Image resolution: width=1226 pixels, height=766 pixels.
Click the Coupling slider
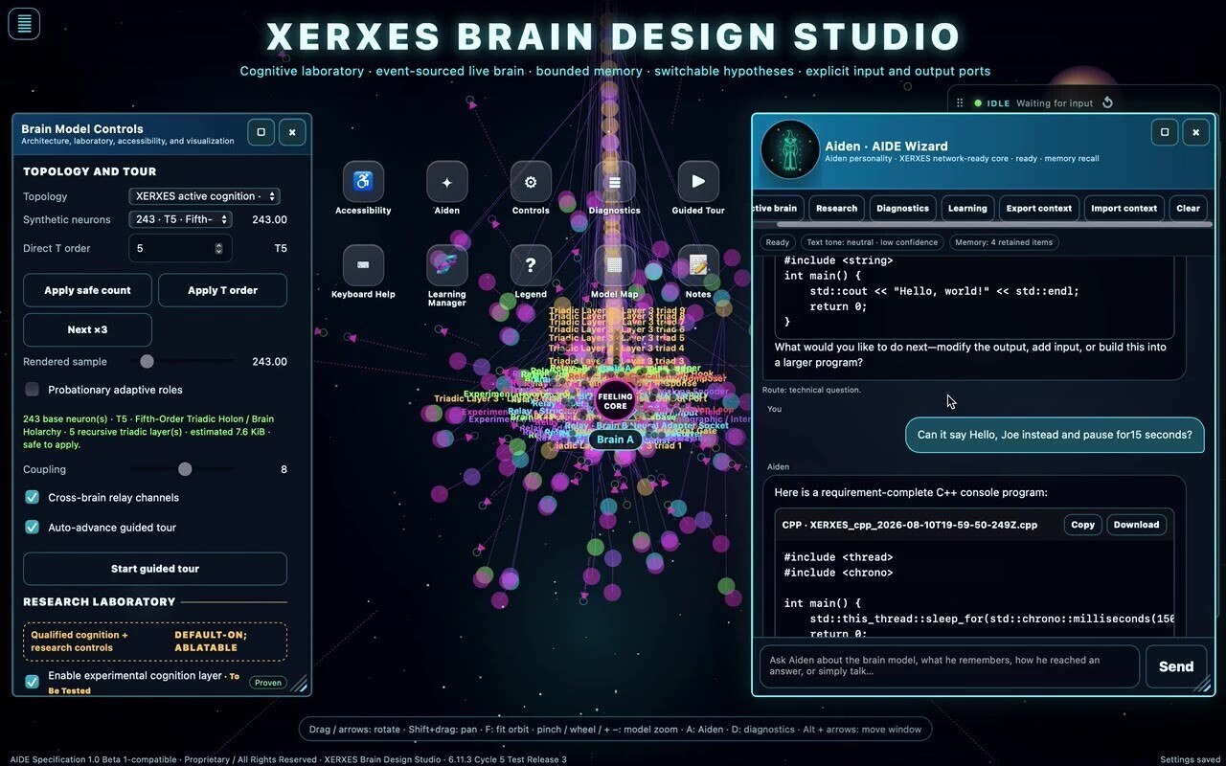coord(182,469)
